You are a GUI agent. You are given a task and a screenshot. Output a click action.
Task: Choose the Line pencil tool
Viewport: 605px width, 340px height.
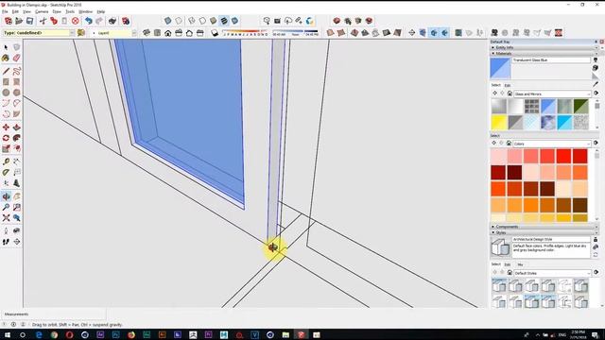[6, 72]
